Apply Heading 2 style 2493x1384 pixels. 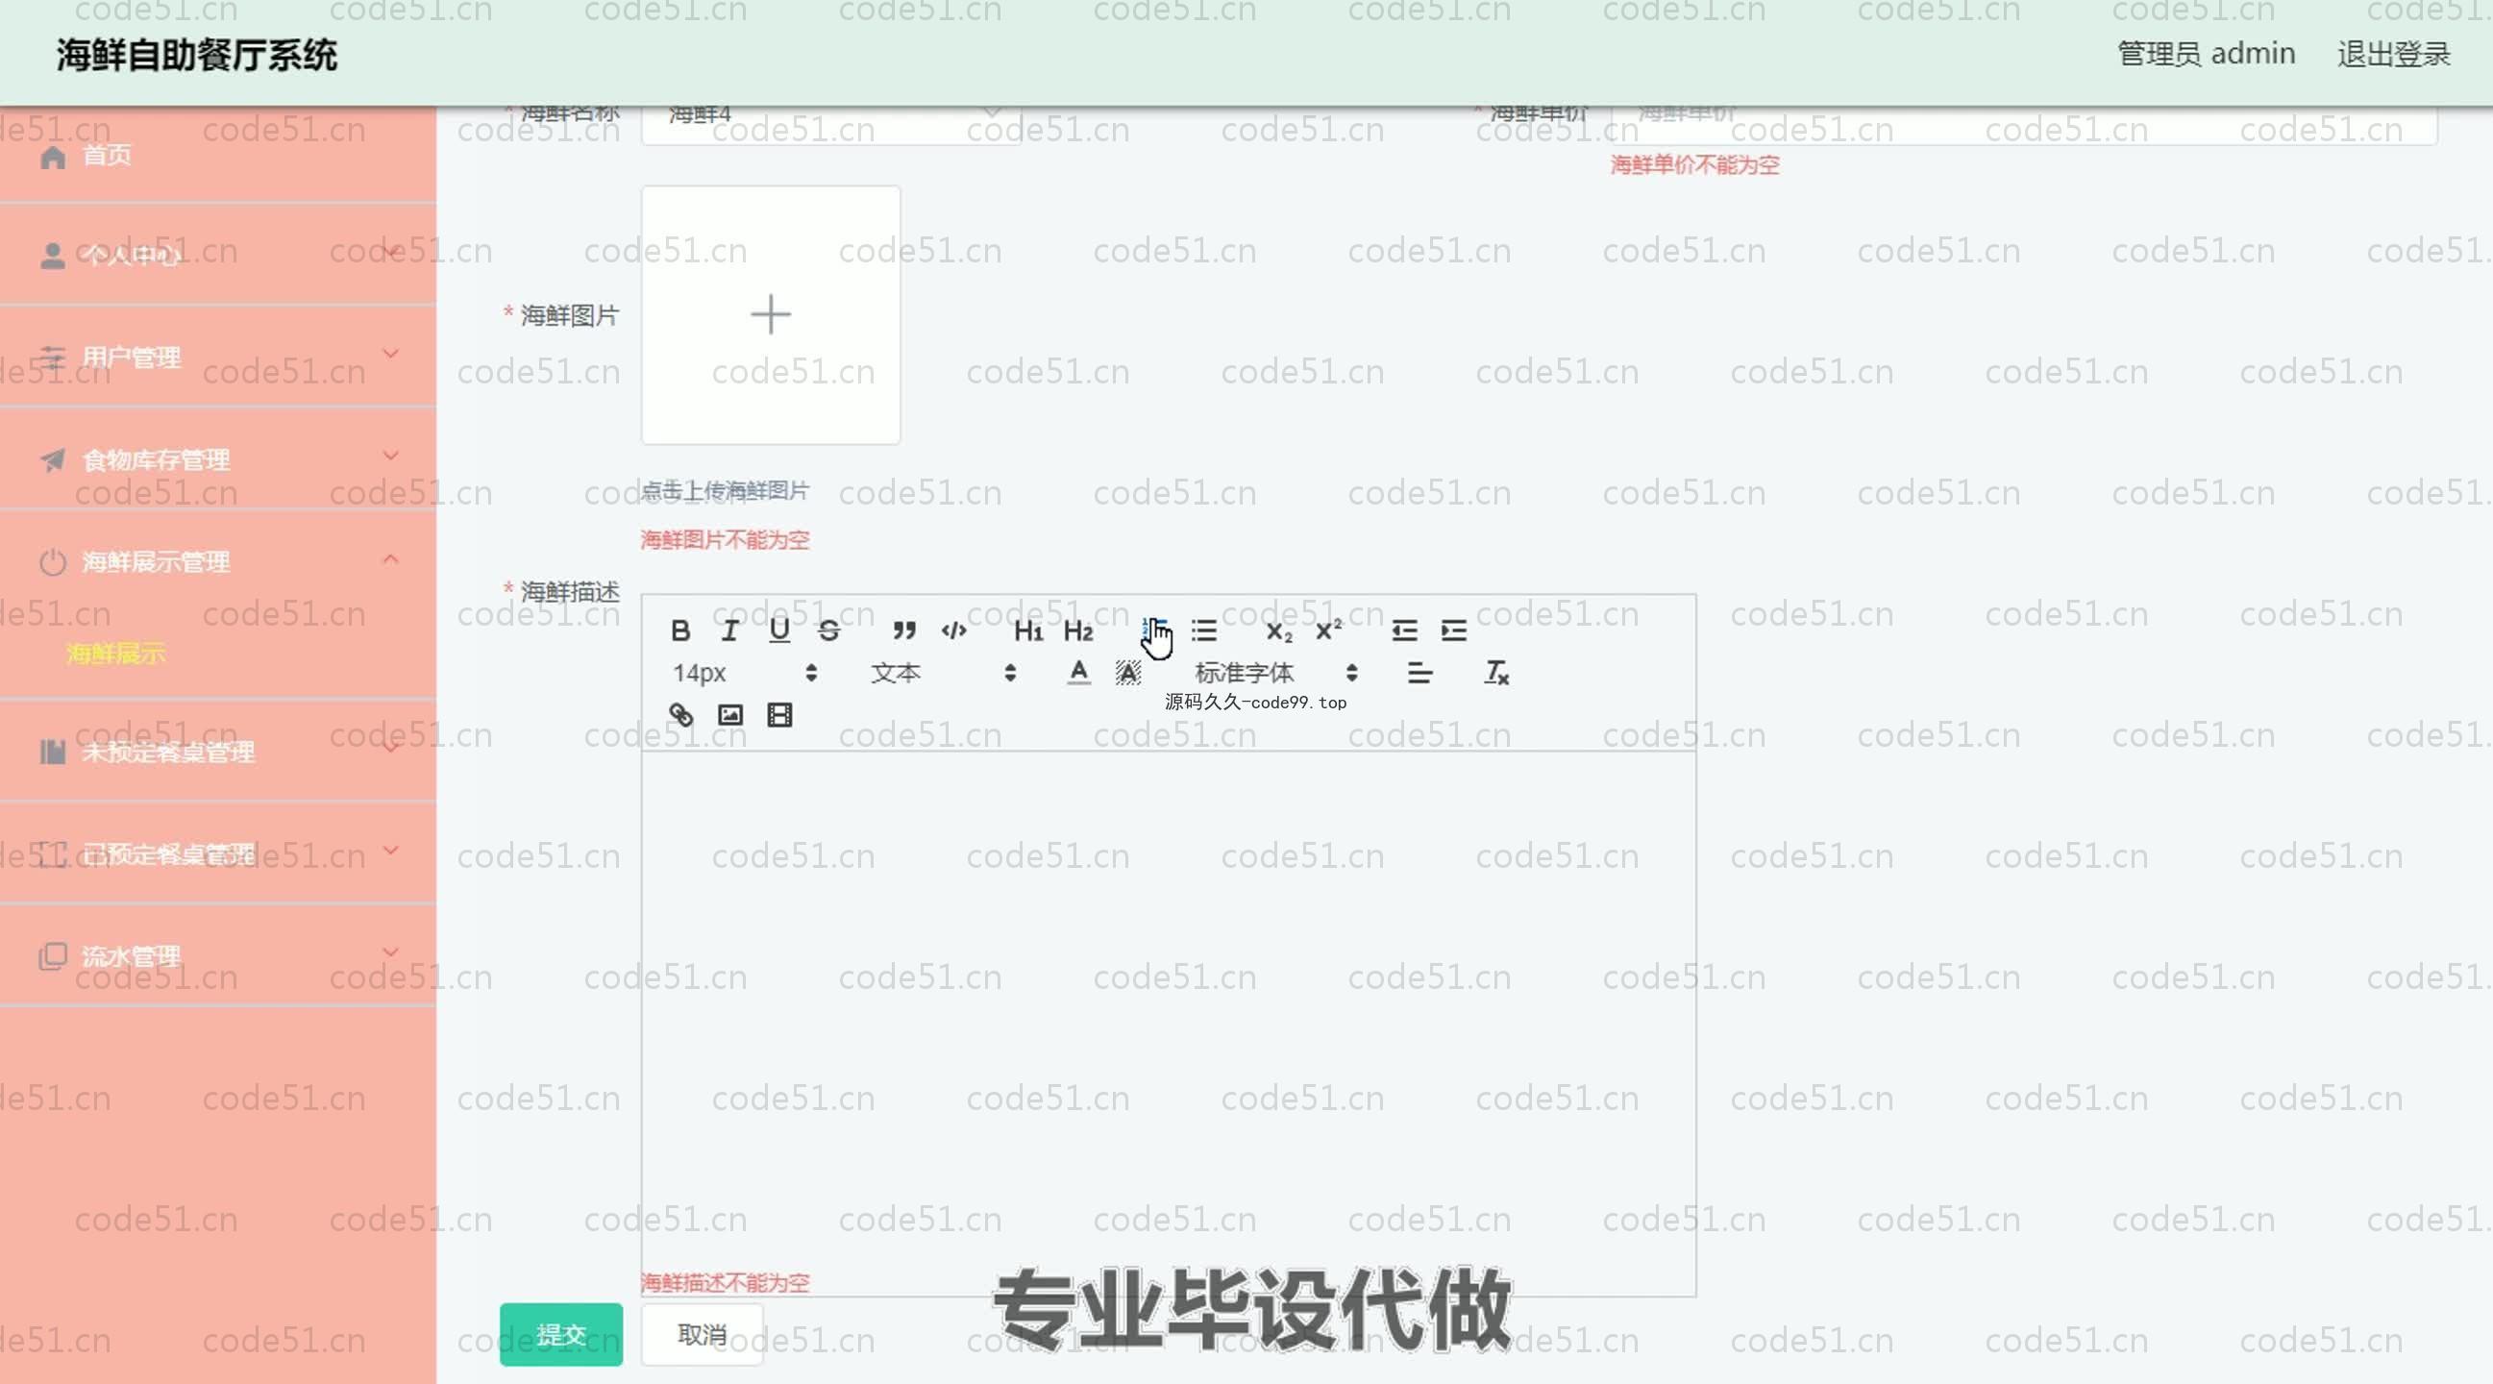pos(1078,631)
